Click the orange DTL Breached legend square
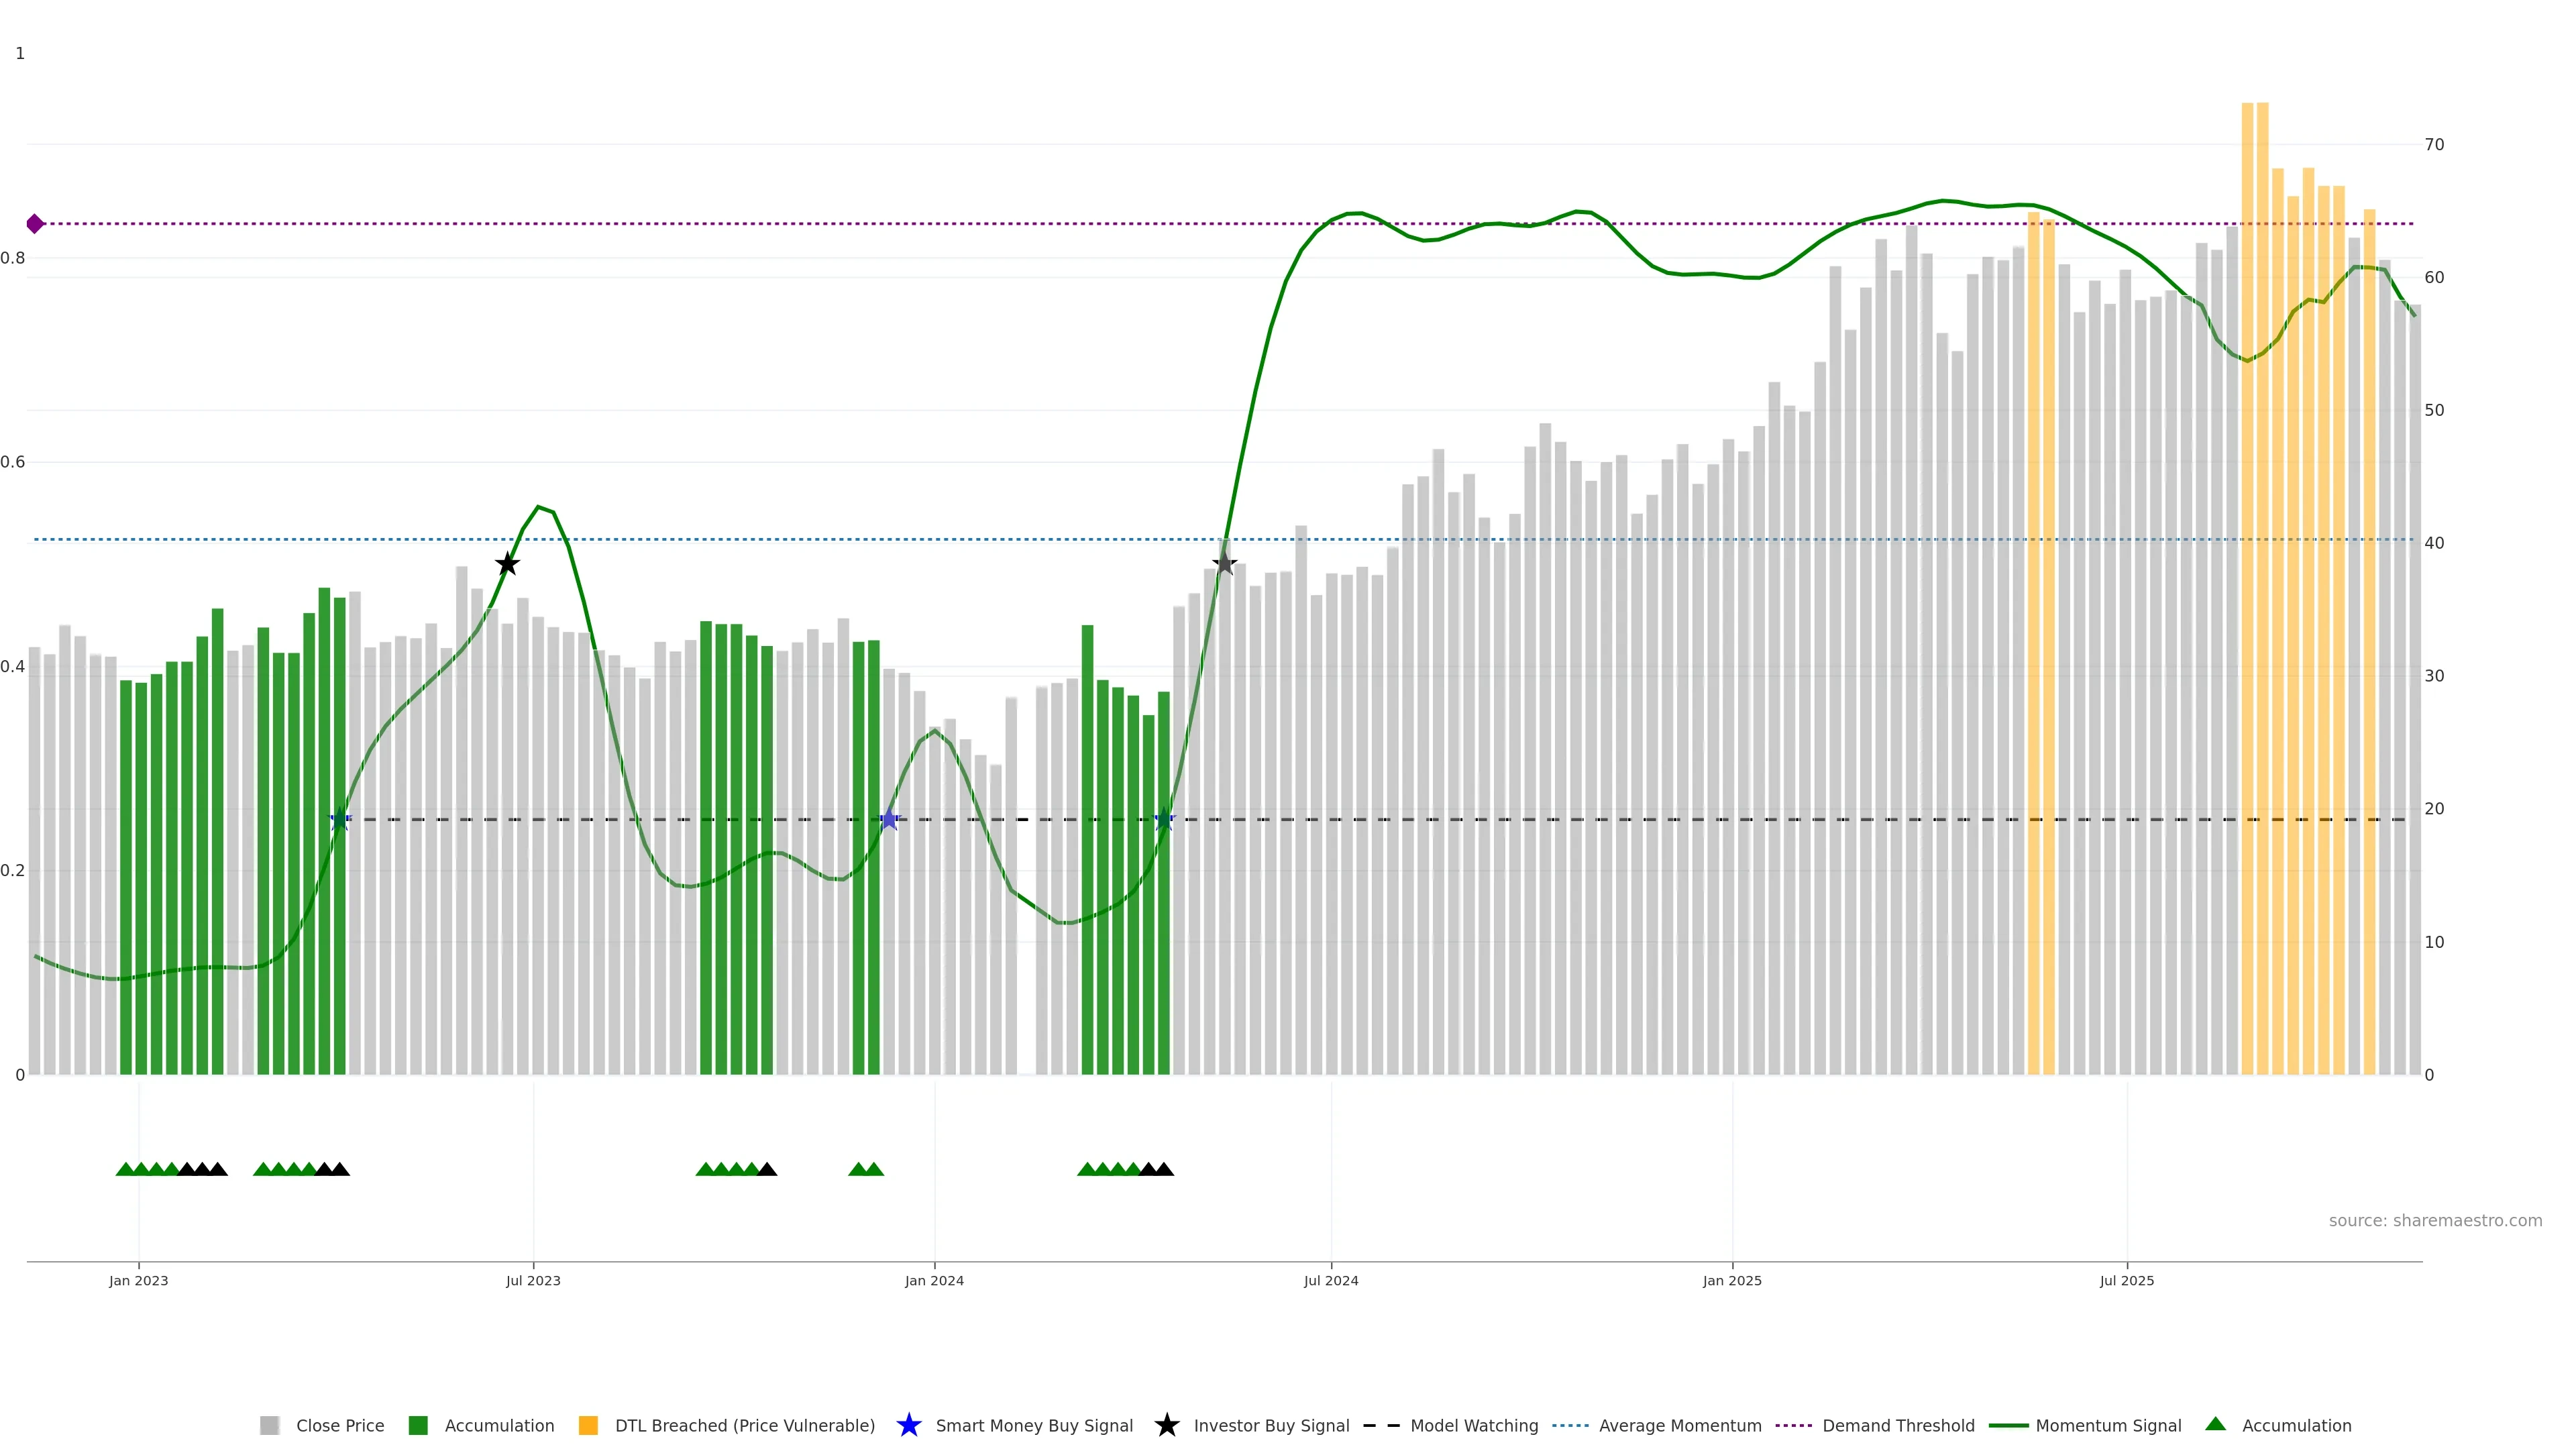This screenshot has width=2576, height=1449. click(588, 1425)
